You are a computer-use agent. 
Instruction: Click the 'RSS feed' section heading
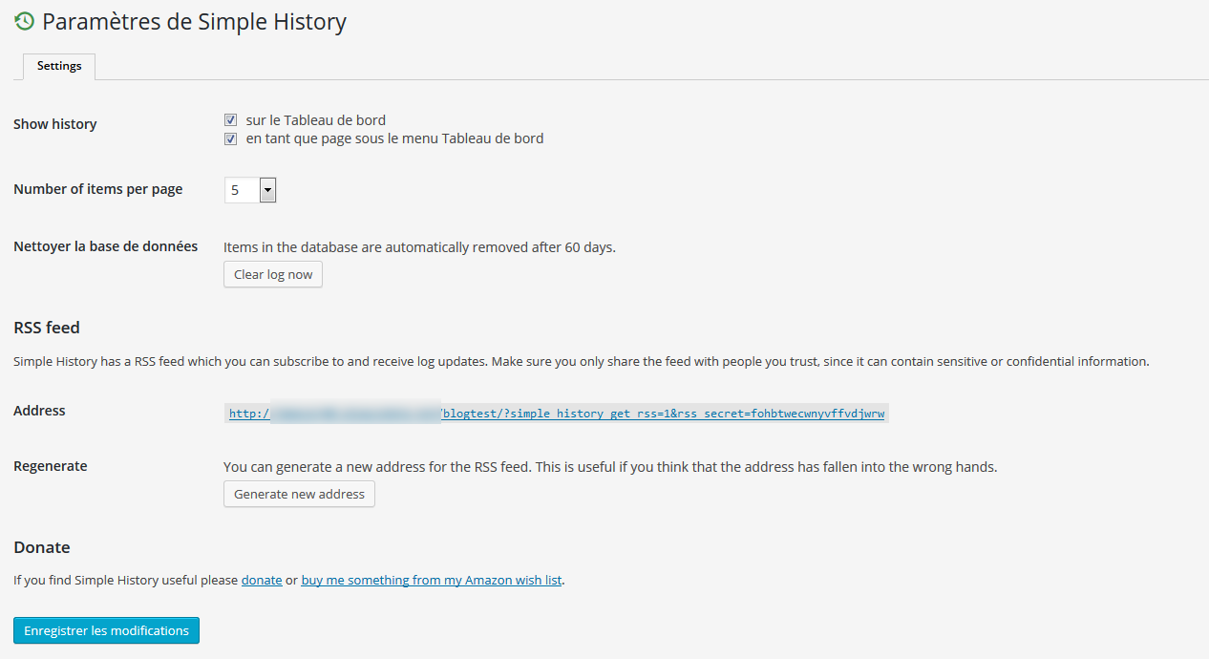pos(47,328)
